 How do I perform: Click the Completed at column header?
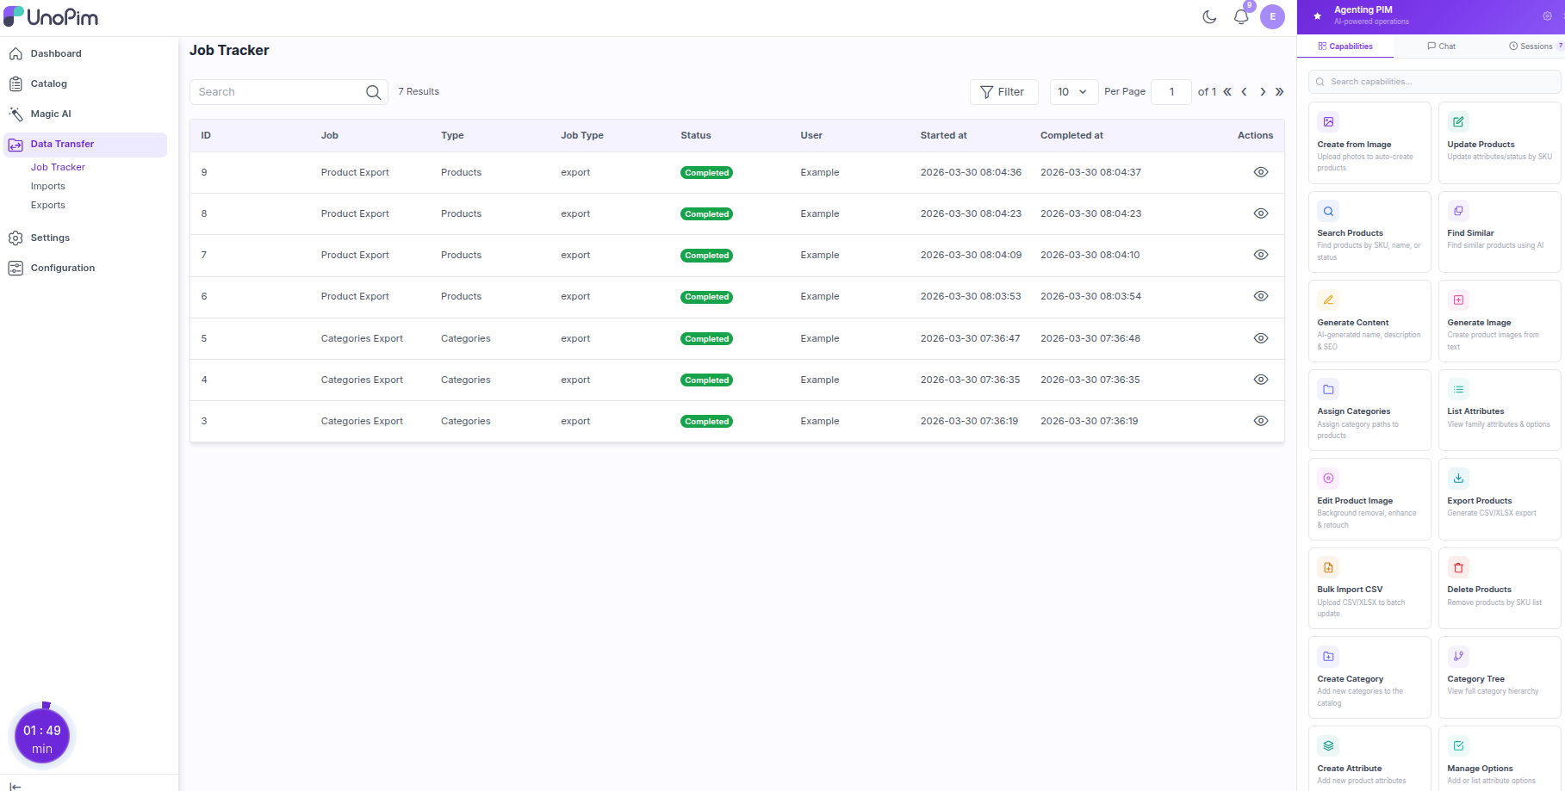pos(1071,135)
